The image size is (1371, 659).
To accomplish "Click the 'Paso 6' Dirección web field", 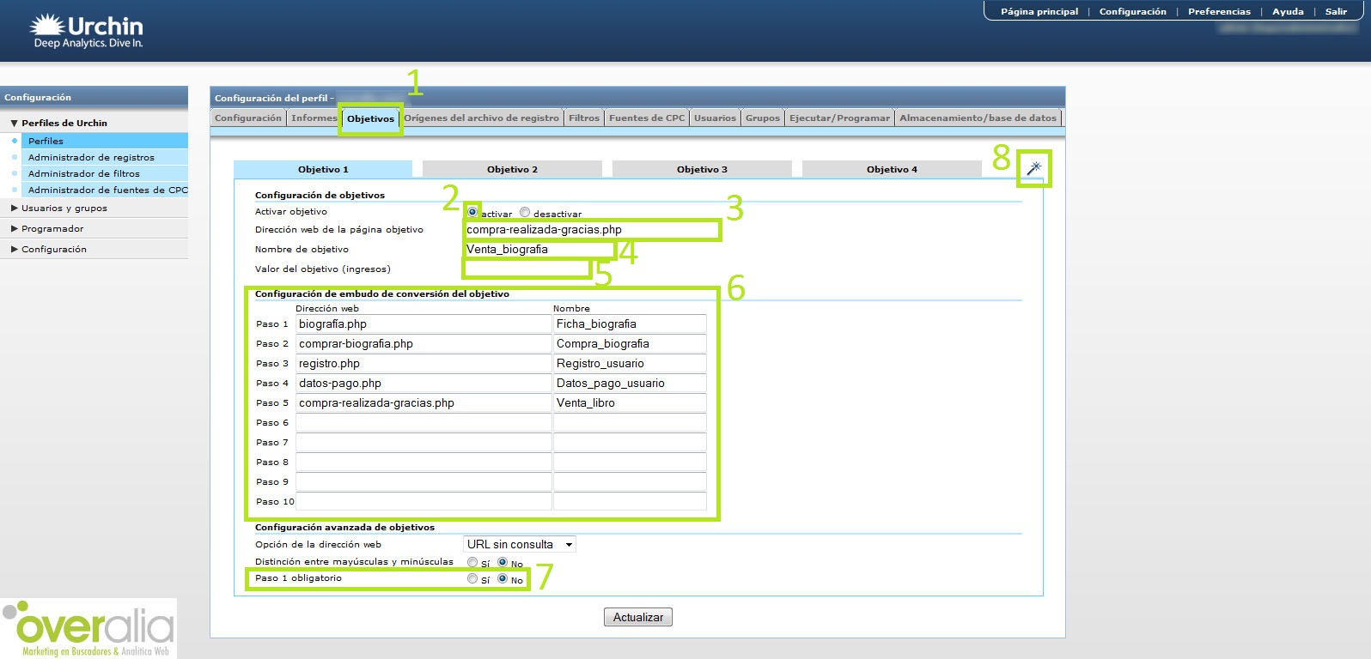I will click(423, 422).
